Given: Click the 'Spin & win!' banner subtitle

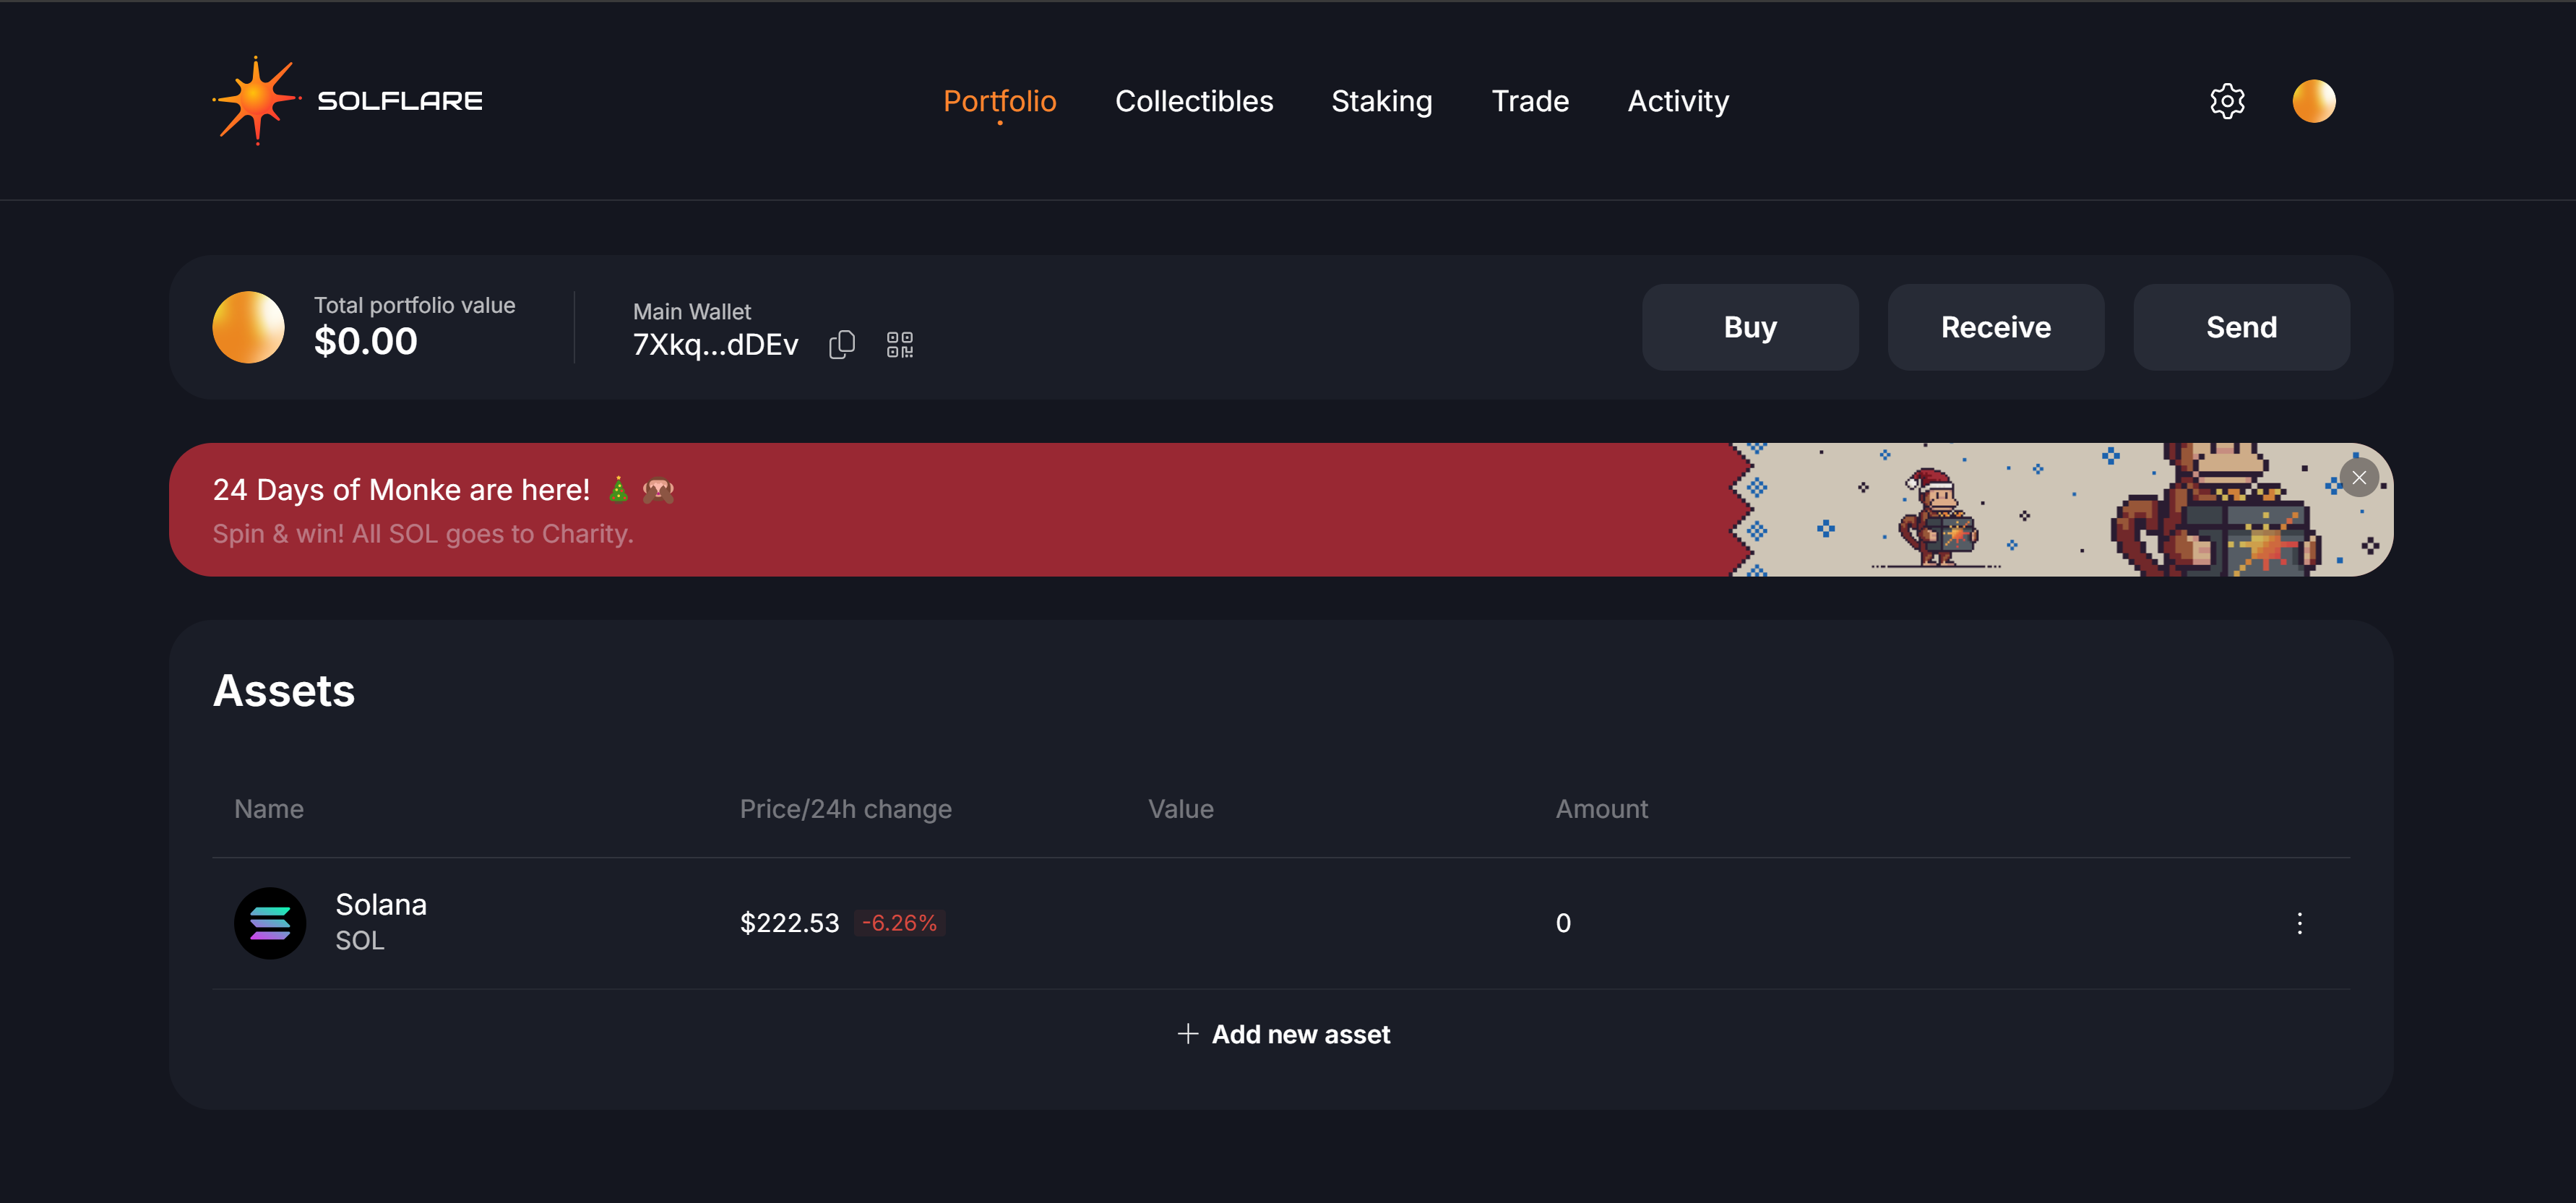Looking at the screenshot, I should (422, 534).
